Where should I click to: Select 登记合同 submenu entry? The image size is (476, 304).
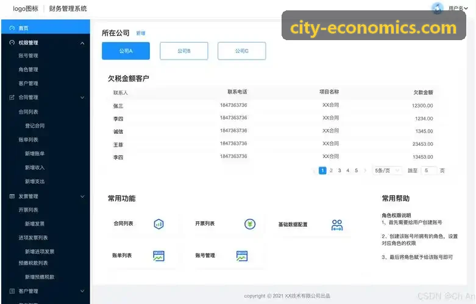tap(35, 126)
